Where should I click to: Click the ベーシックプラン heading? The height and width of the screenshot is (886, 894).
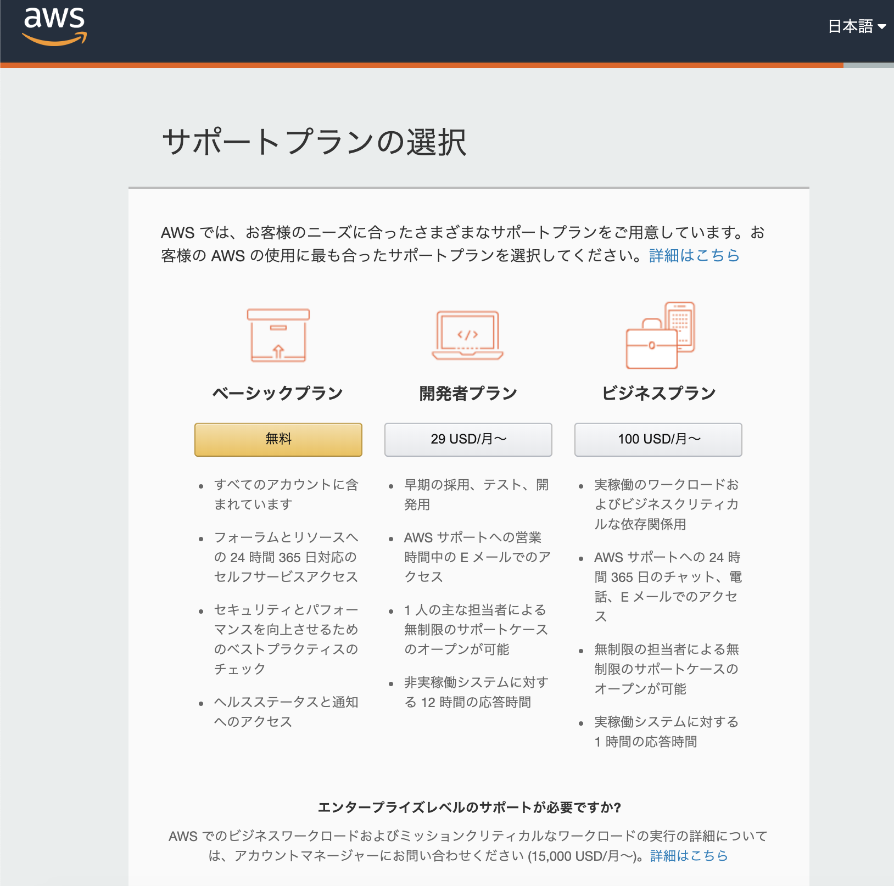[278, 393]
